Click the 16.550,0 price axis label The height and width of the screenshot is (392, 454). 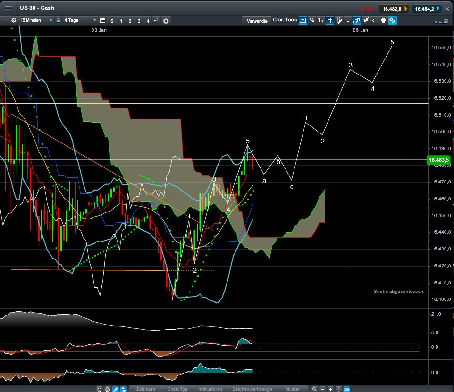click(441, 48)
